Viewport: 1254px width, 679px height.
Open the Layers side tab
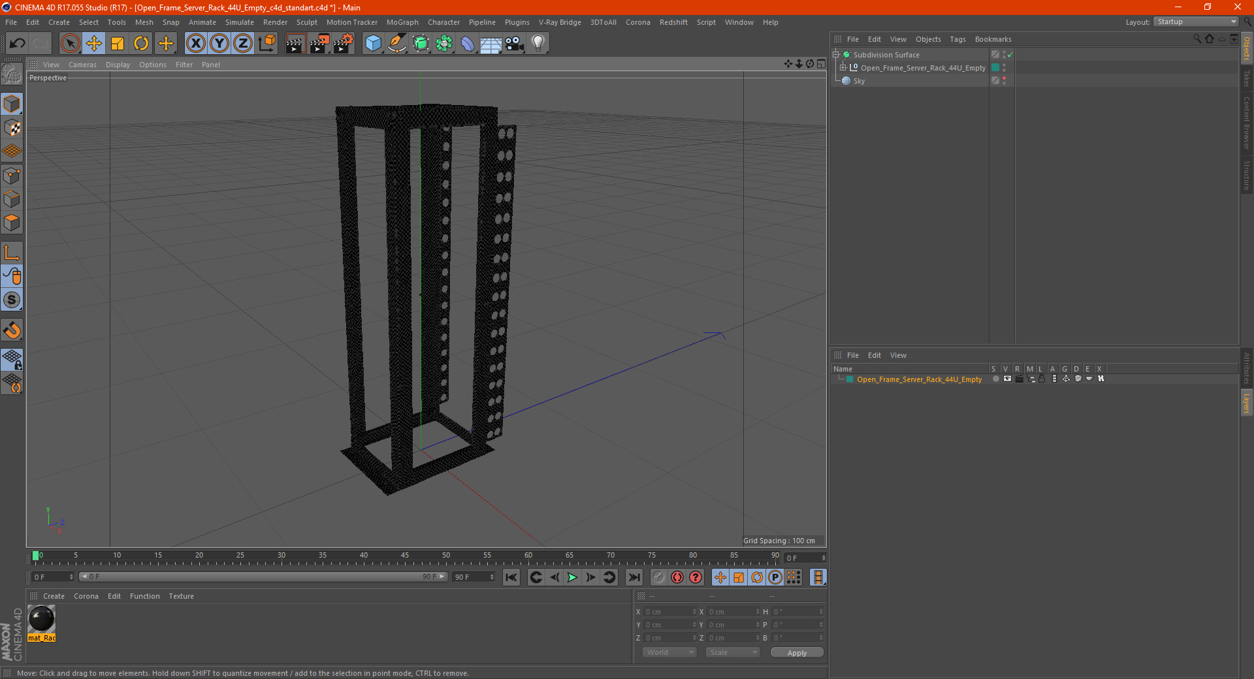[x=1247, y=403]
